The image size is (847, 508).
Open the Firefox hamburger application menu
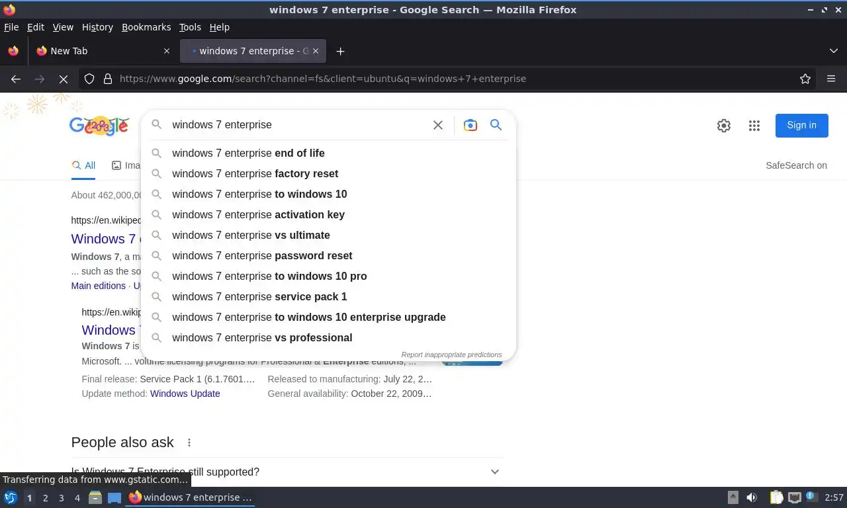(x=831, y=79)
